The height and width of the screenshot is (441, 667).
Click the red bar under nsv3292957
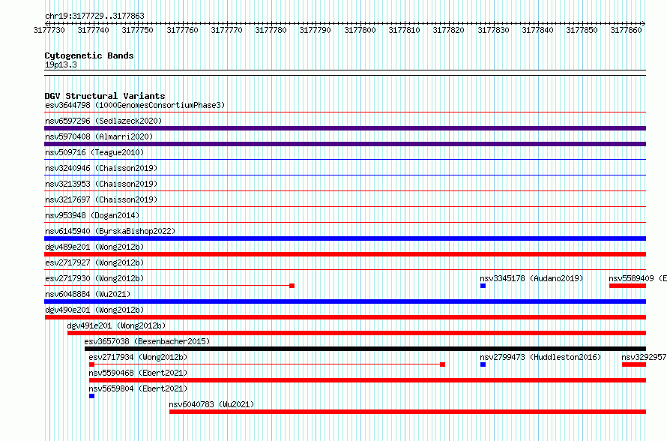point(634,364)
